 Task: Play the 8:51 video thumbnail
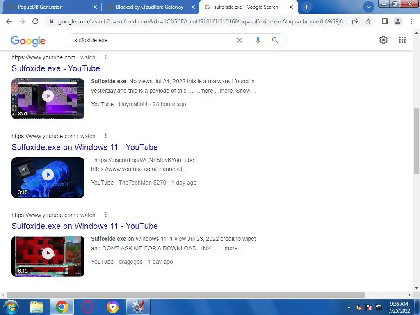[48, 98]
